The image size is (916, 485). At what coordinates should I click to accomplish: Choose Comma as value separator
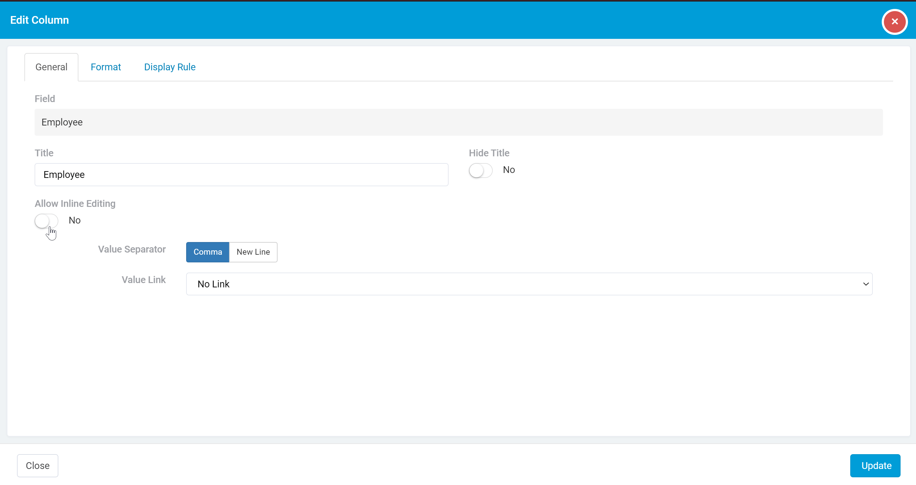208,252
